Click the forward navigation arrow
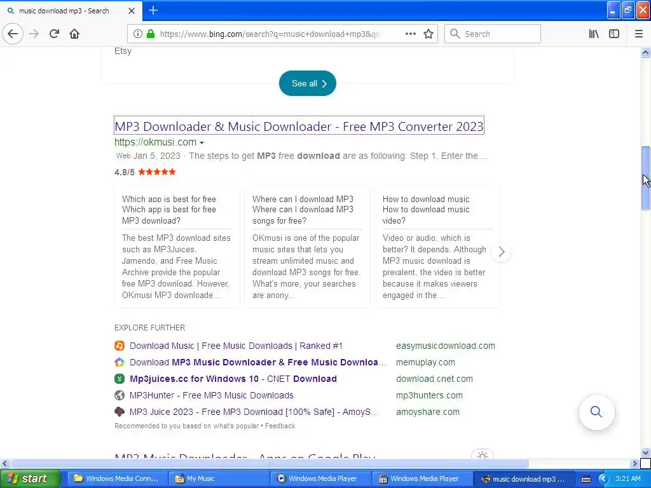The image size is (651, 488). coord(34,34)
